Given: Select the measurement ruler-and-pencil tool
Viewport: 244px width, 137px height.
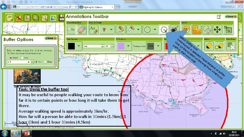Looking at the screenshot, I should (18, 18).
